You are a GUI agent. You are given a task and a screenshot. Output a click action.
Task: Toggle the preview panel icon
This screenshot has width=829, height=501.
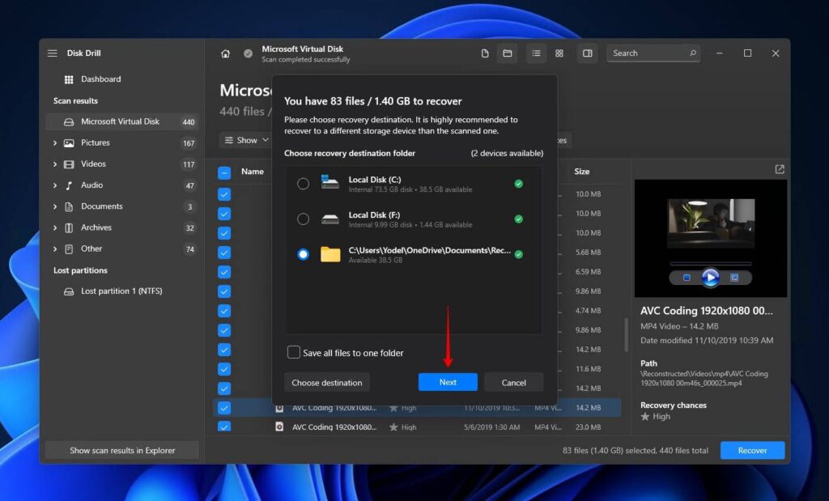click(x=588, y=53)
